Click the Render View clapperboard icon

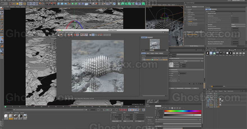tap(47, 4)
